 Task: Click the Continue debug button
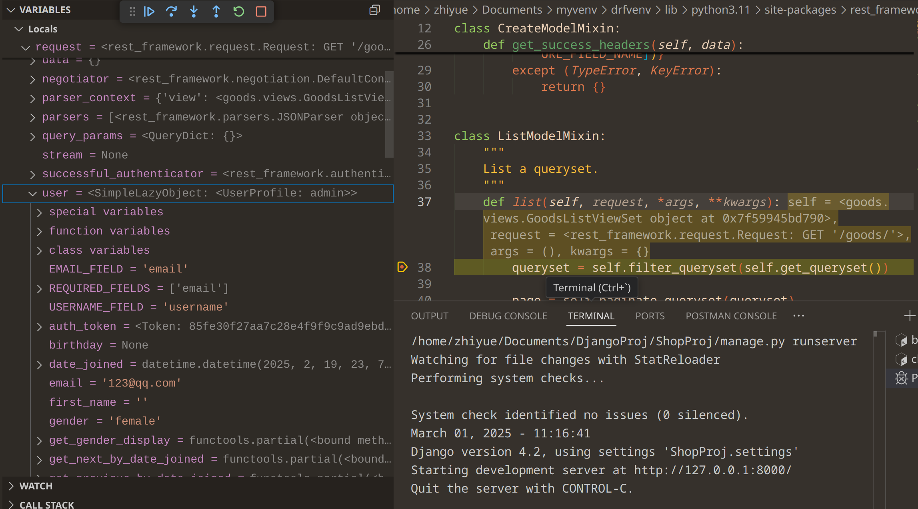tap(149, 11)
